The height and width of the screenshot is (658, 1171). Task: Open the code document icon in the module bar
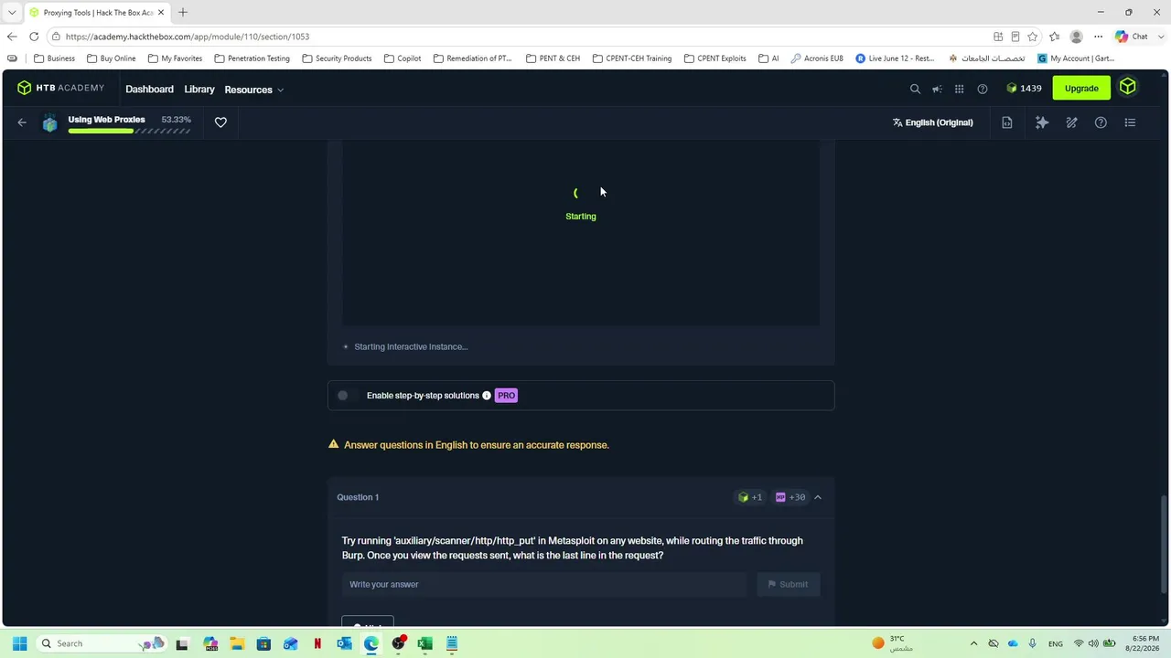pos(1007,122)
